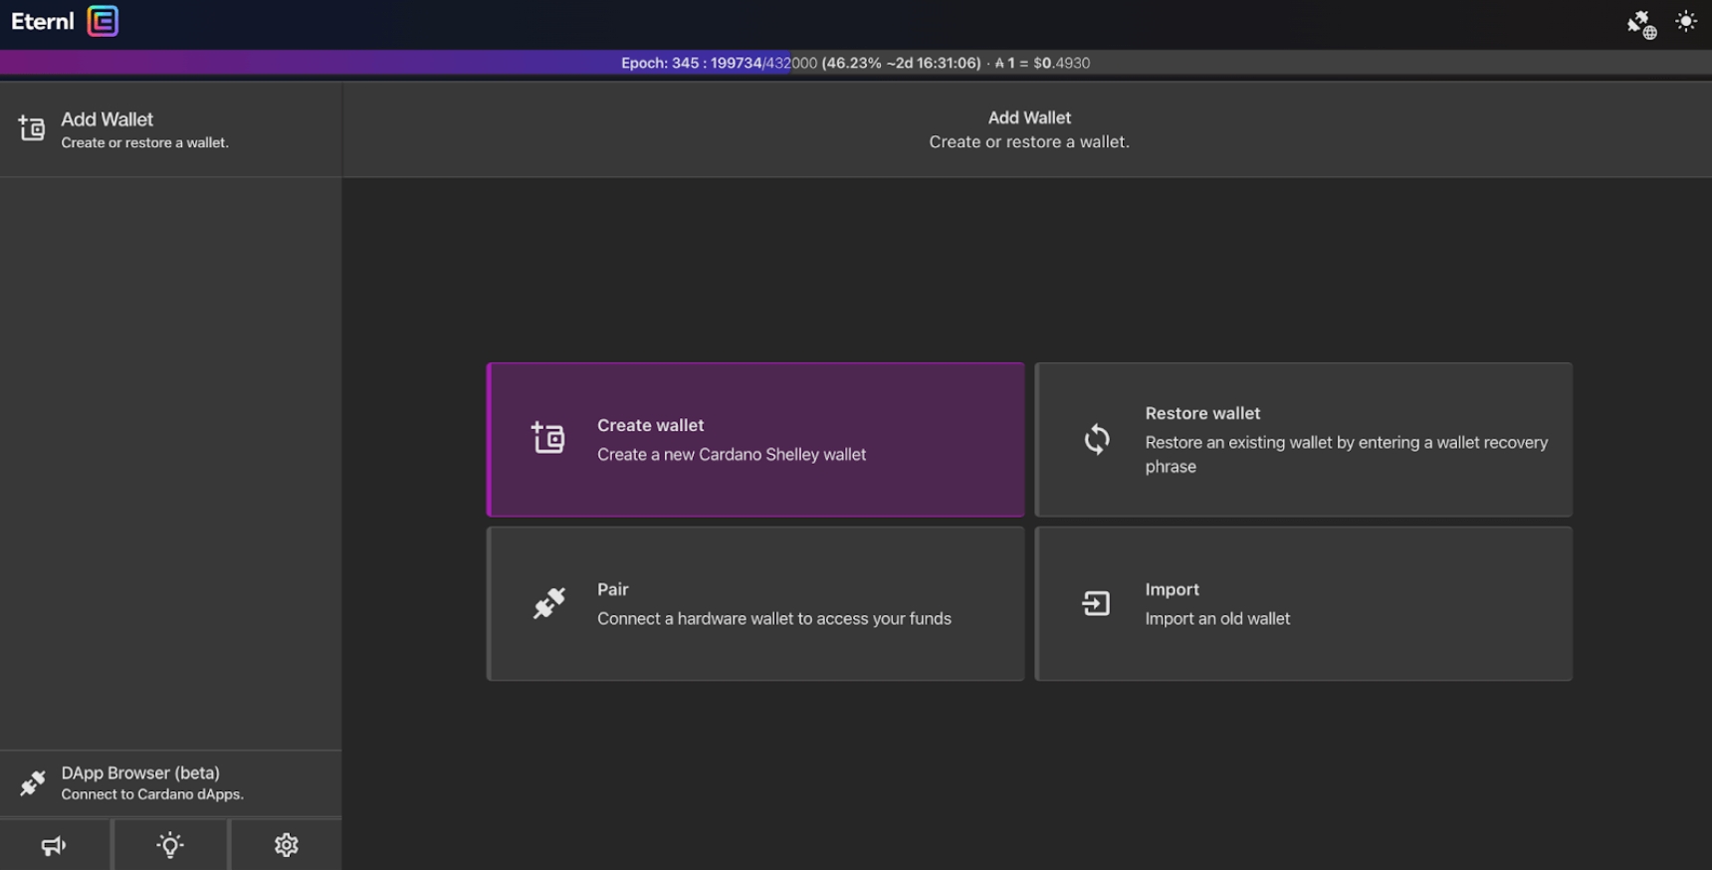Select Add Wallet in the sidebar
Screen dimensions: 1712x870
pyautogui.click(x=144, y=129)
